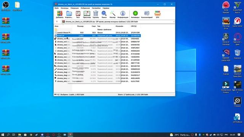Open Opera GX browser desktop shortcut
The width and height of the screenshot is (244, 137).
(x=238, y=39)
